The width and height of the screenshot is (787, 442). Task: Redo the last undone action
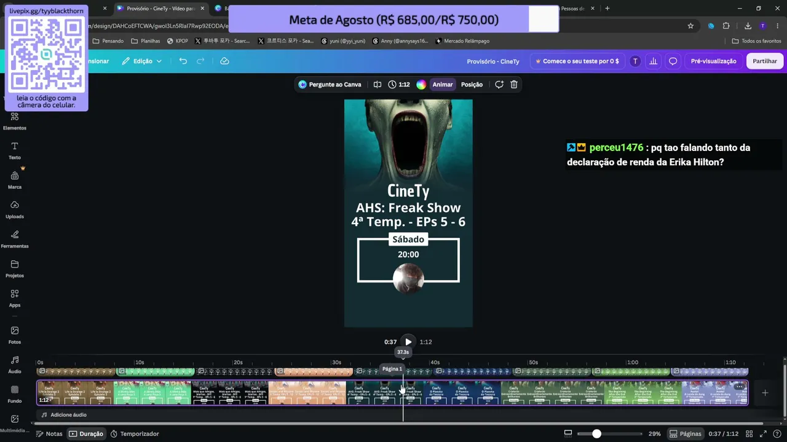coord(200,61)
